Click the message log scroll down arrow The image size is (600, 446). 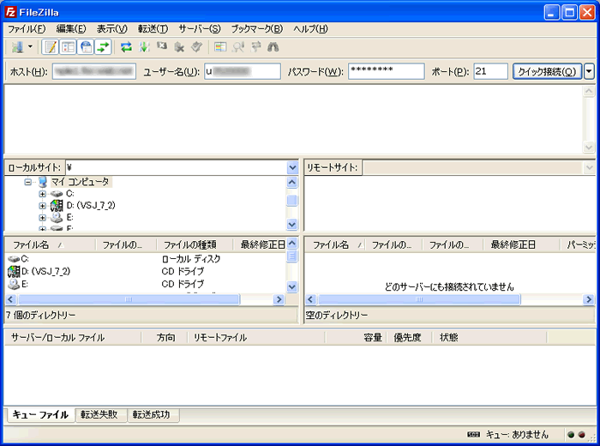click(x=589, y=147)
